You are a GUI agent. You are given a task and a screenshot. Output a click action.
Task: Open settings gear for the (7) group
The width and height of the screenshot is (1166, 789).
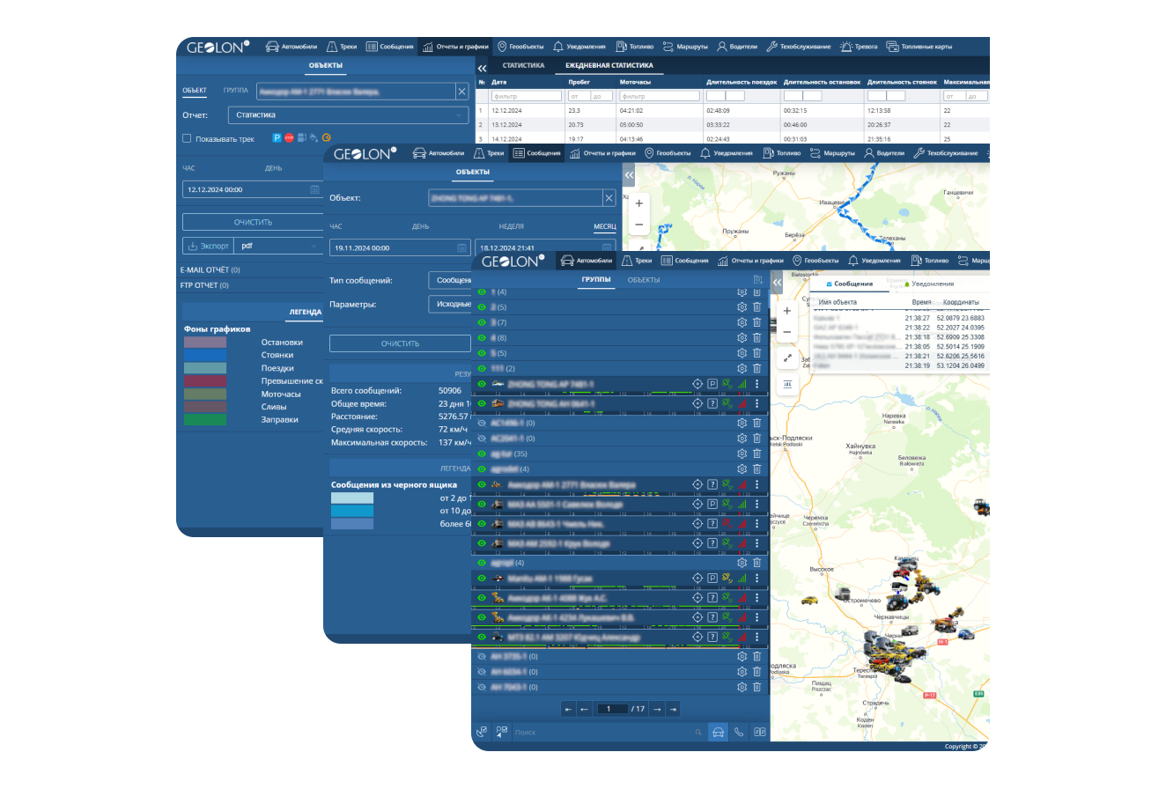pyautogui.click(x=742, y=322)
